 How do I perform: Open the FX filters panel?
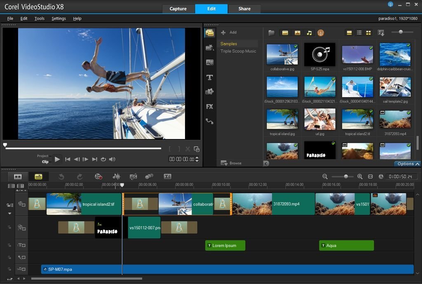210,106
